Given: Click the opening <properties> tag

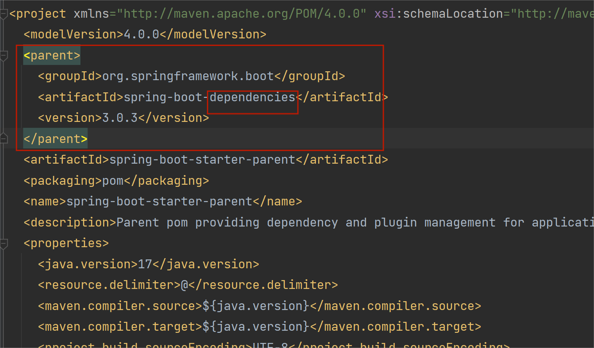Looking at the screenshot, I should [66, 243].
